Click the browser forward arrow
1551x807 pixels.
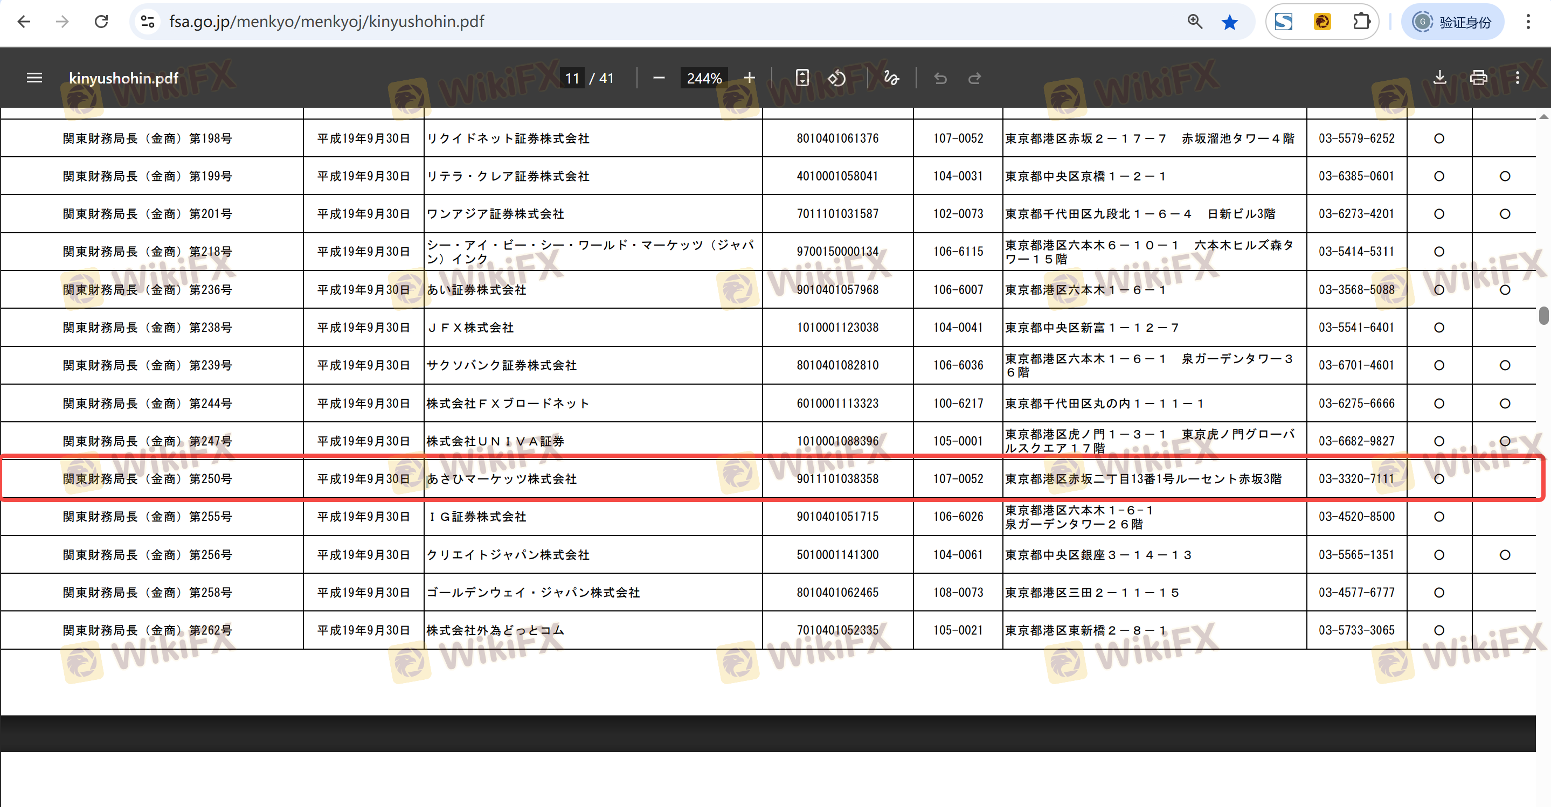(62, 22)
